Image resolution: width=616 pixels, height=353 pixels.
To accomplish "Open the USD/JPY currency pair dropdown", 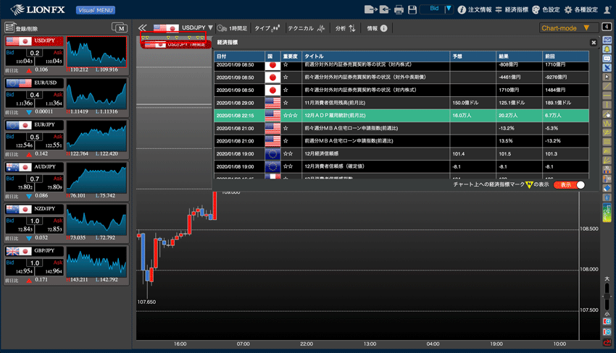I will pyautogui.click(x=183, y=27).
